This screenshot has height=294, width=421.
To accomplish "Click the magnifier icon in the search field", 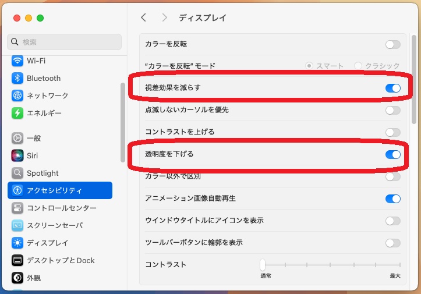I will (15, 42).
